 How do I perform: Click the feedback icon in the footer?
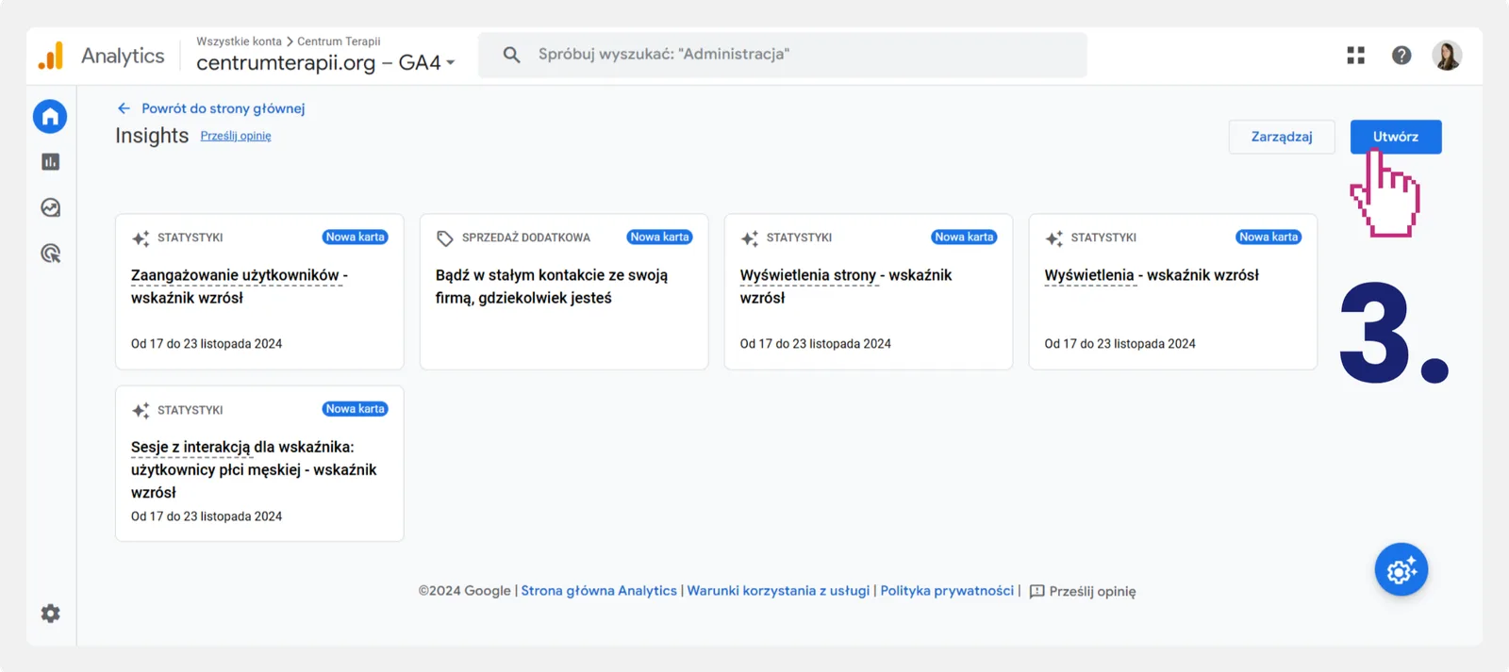(1036, 592)
